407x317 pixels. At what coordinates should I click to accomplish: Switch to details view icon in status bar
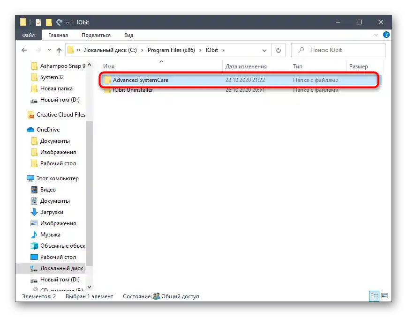[374, 296]
